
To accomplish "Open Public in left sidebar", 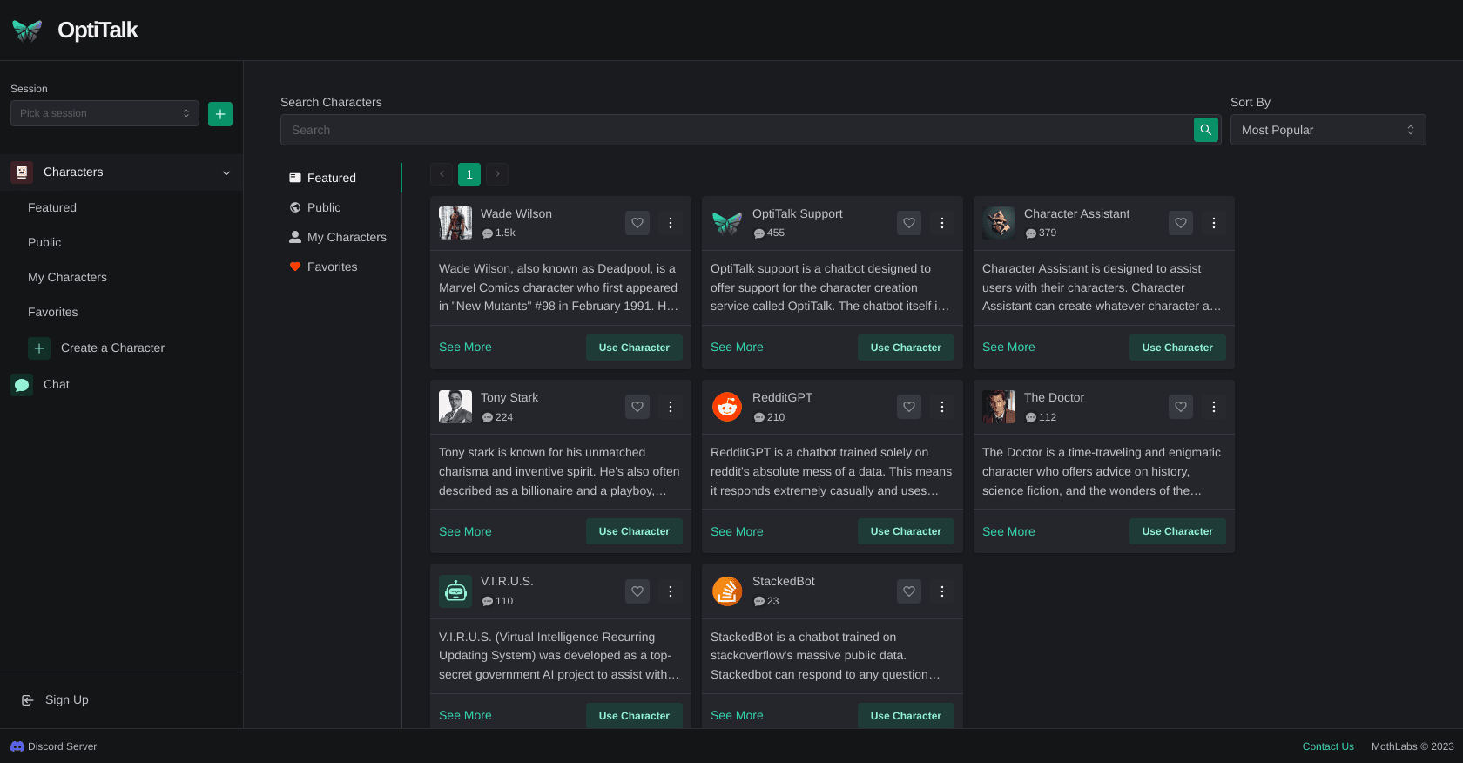I will 44,242.
